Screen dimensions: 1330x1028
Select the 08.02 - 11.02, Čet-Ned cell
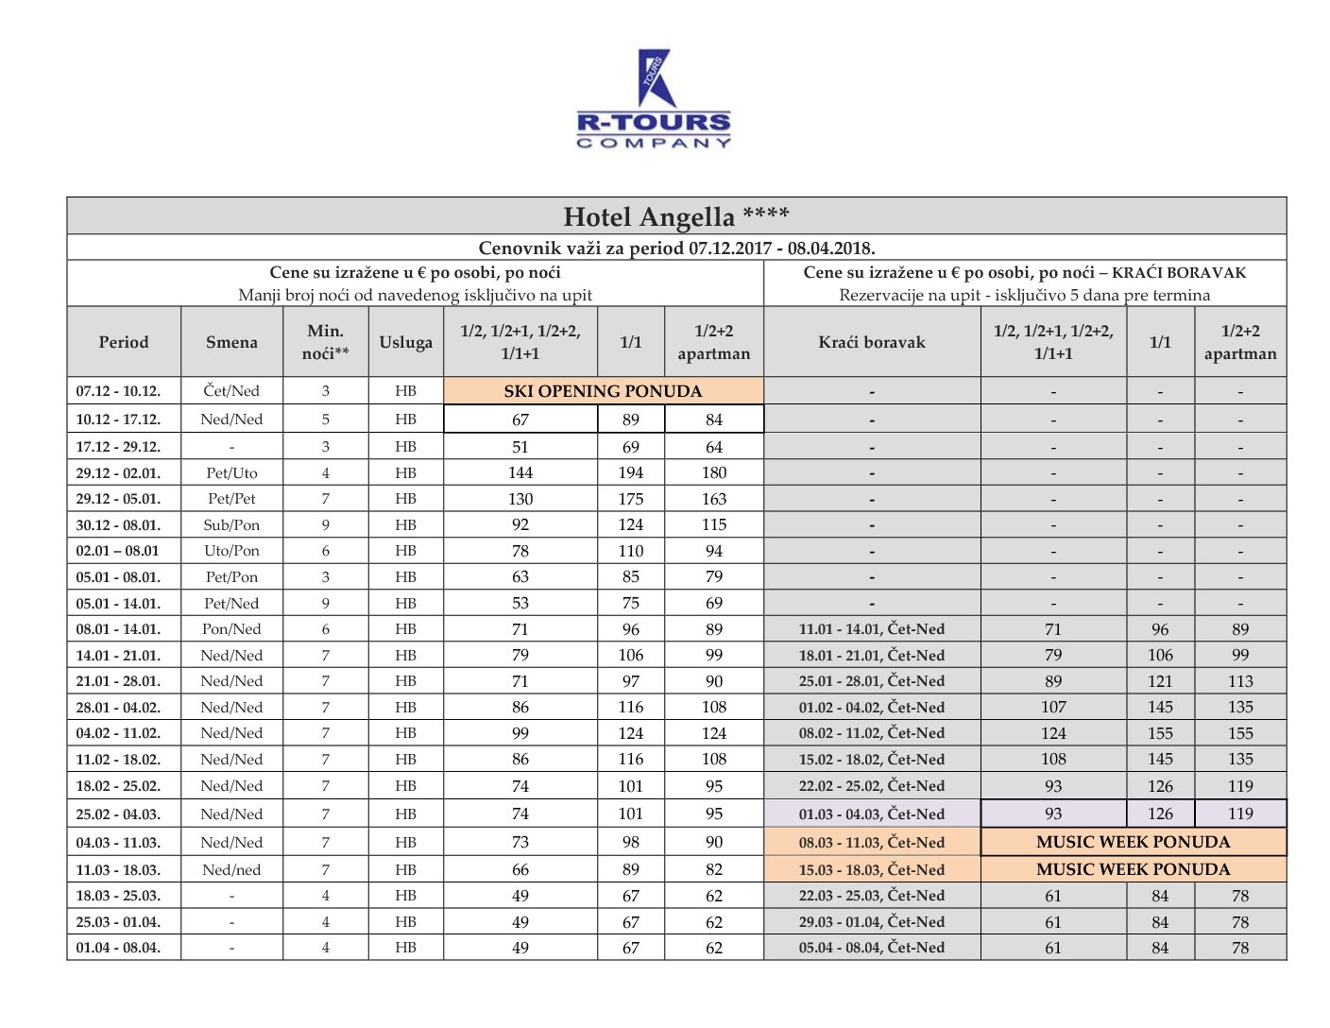click(872, 733)
